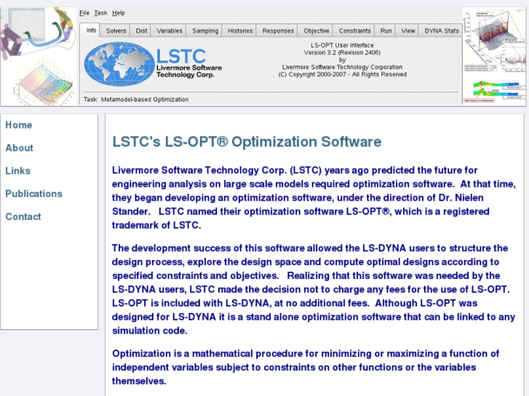Image resolution: width=529 pixels, height=396 pixels.
Task: Switch to the Solvers tab
Action: click(x=116, y=31)
